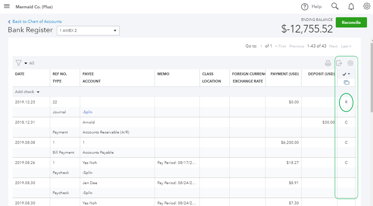Open table settings gear icon
This screenshot has height=206, width=373.
(x=350, y=63)
